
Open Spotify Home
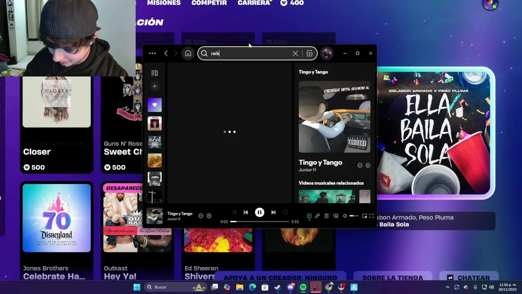coord(188,53)
